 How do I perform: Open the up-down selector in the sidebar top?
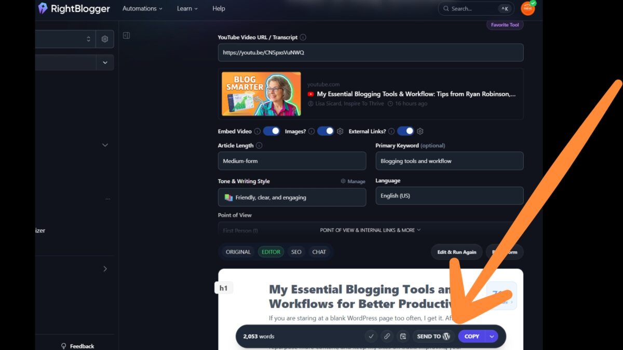(x=88, y=39)
